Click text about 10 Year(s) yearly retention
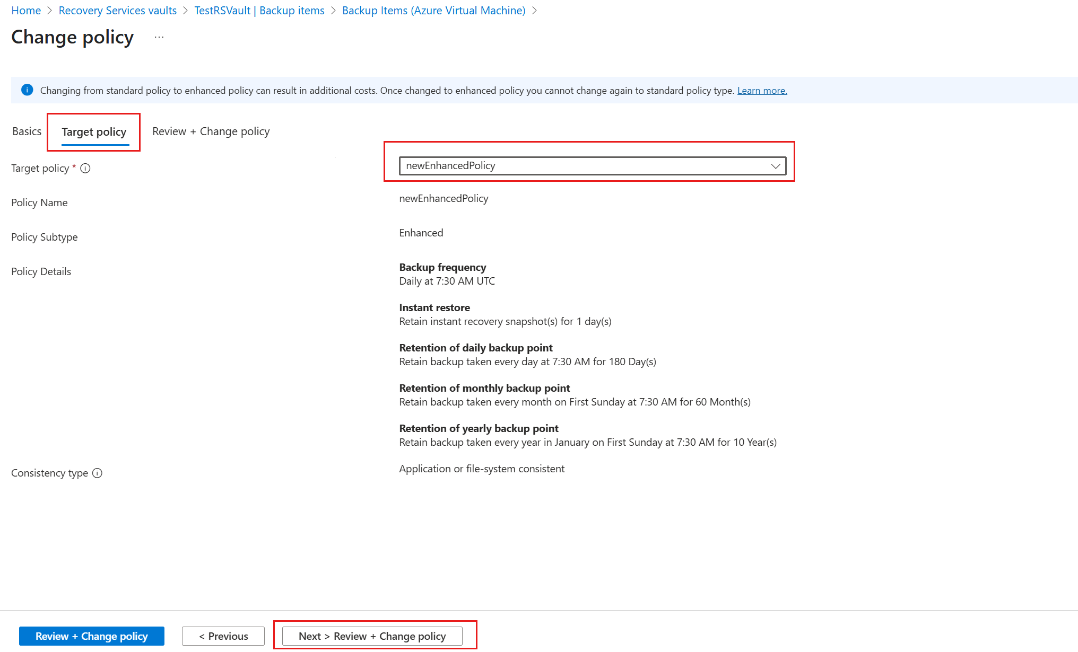This screenshot has width=1078, height=652. tap(588, 442)
